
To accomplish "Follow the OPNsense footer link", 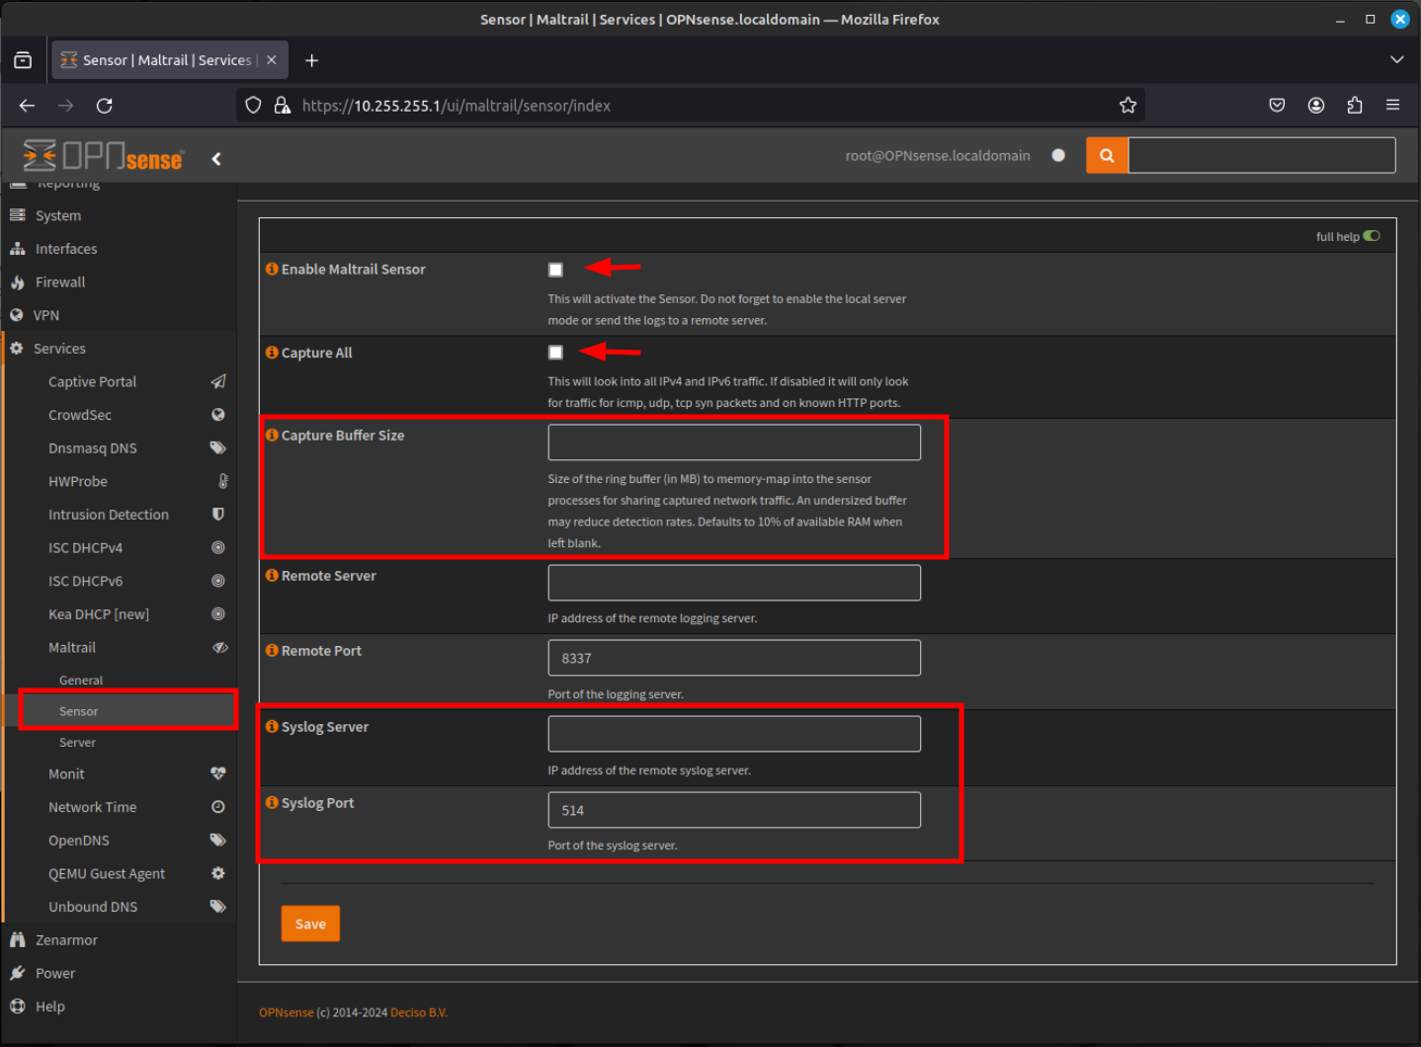I will click(286, 1012).
